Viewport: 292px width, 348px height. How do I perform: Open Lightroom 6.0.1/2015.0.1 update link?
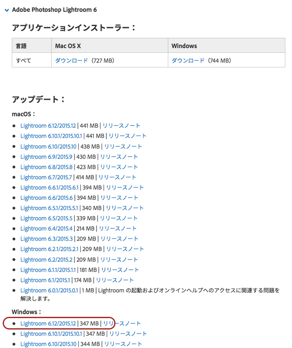pos(49,290)
